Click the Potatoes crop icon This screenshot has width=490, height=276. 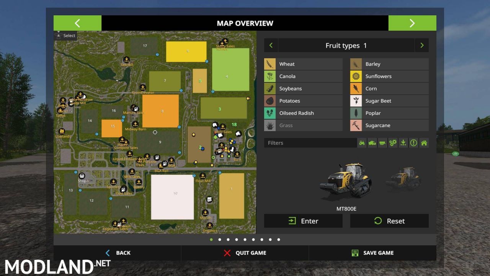tap(270, 101)
